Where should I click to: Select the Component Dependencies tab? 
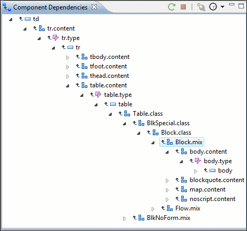(50, 7)
